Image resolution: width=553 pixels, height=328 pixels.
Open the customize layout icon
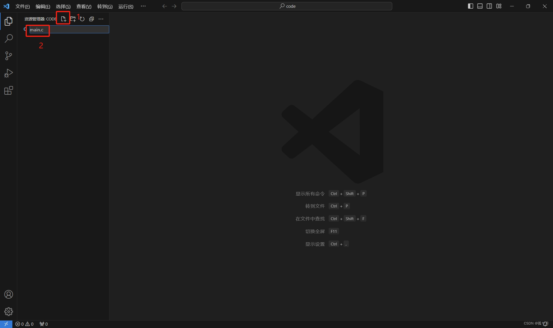499,6
